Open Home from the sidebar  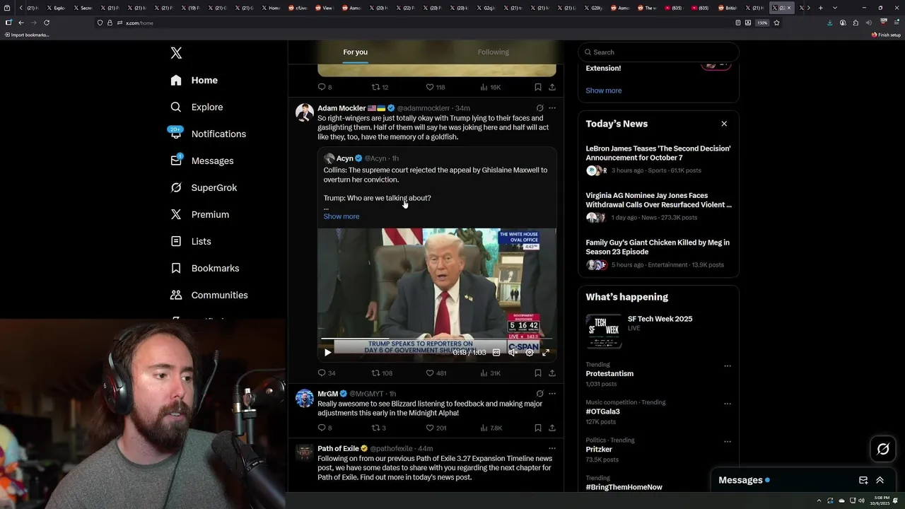[x=194, y=81]
